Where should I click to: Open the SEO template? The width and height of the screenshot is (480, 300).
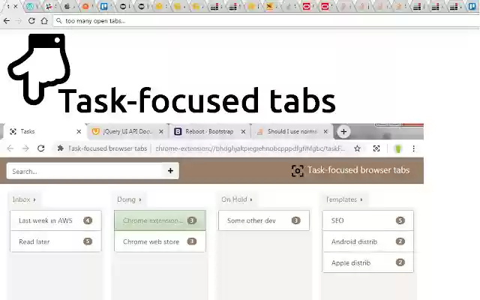pyautogui.click(x=368, y=220)
